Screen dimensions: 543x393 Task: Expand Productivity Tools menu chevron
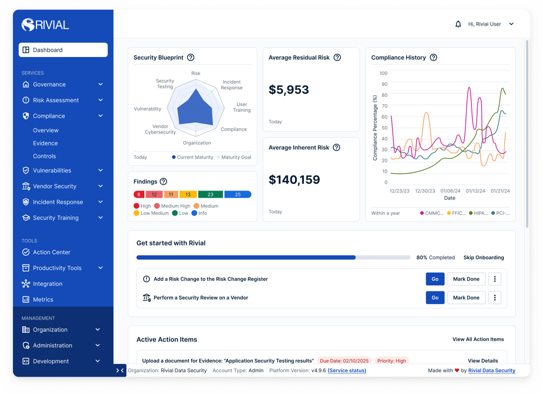click(x=100, y=268)
